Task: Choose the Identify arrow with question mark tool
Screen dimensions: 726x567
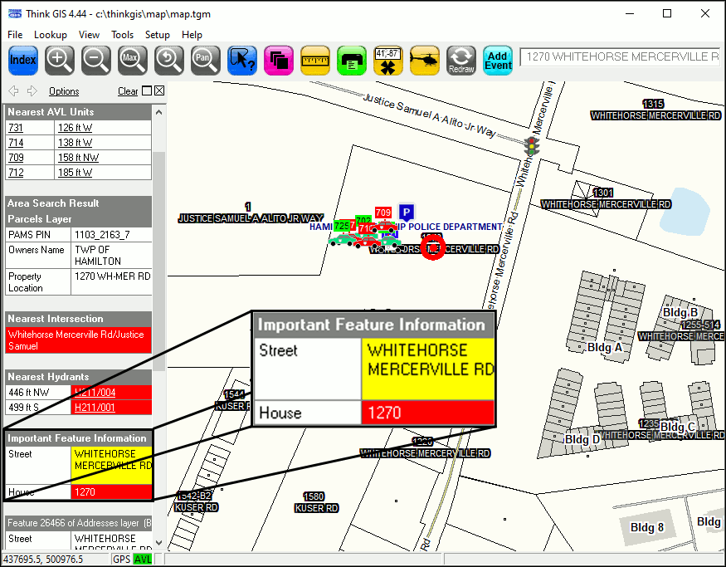Action: point(241,60)
